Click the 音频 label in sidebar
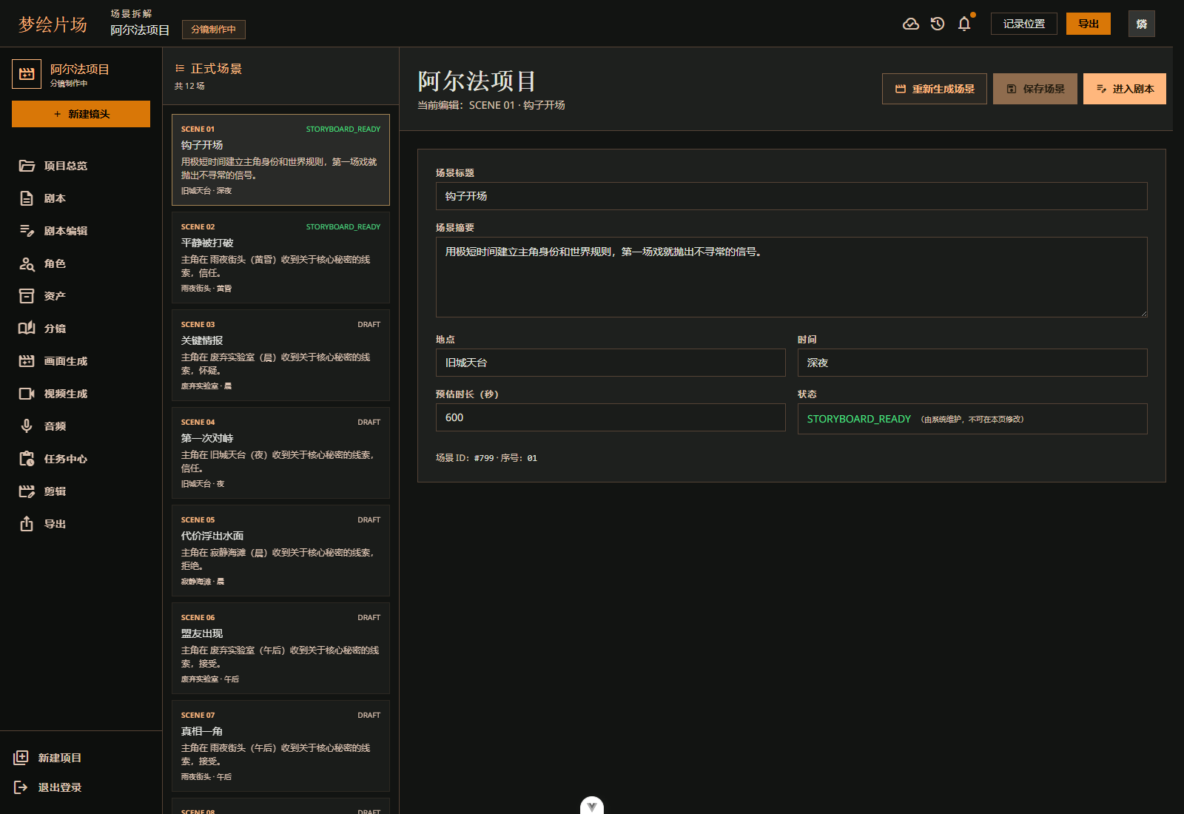 55,426
